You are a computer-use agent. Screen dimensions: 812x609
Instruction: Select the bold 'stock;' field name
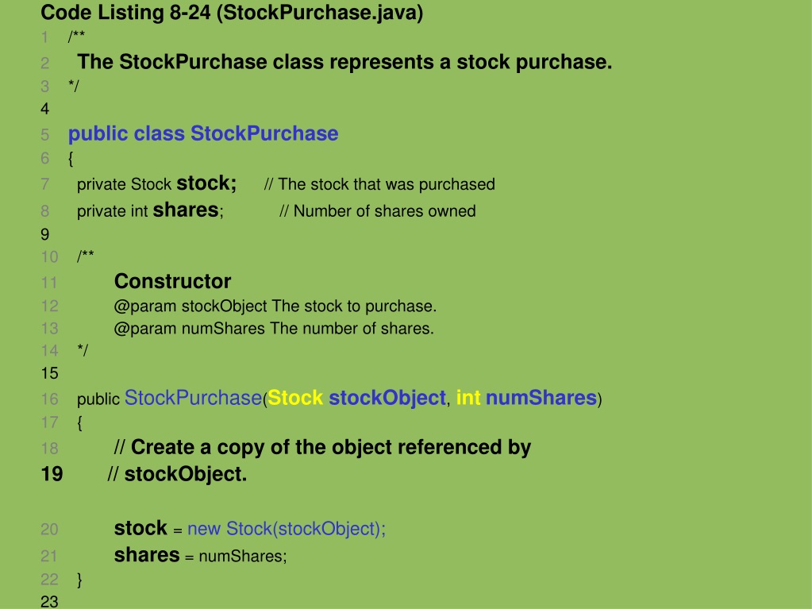coord(206,183)
